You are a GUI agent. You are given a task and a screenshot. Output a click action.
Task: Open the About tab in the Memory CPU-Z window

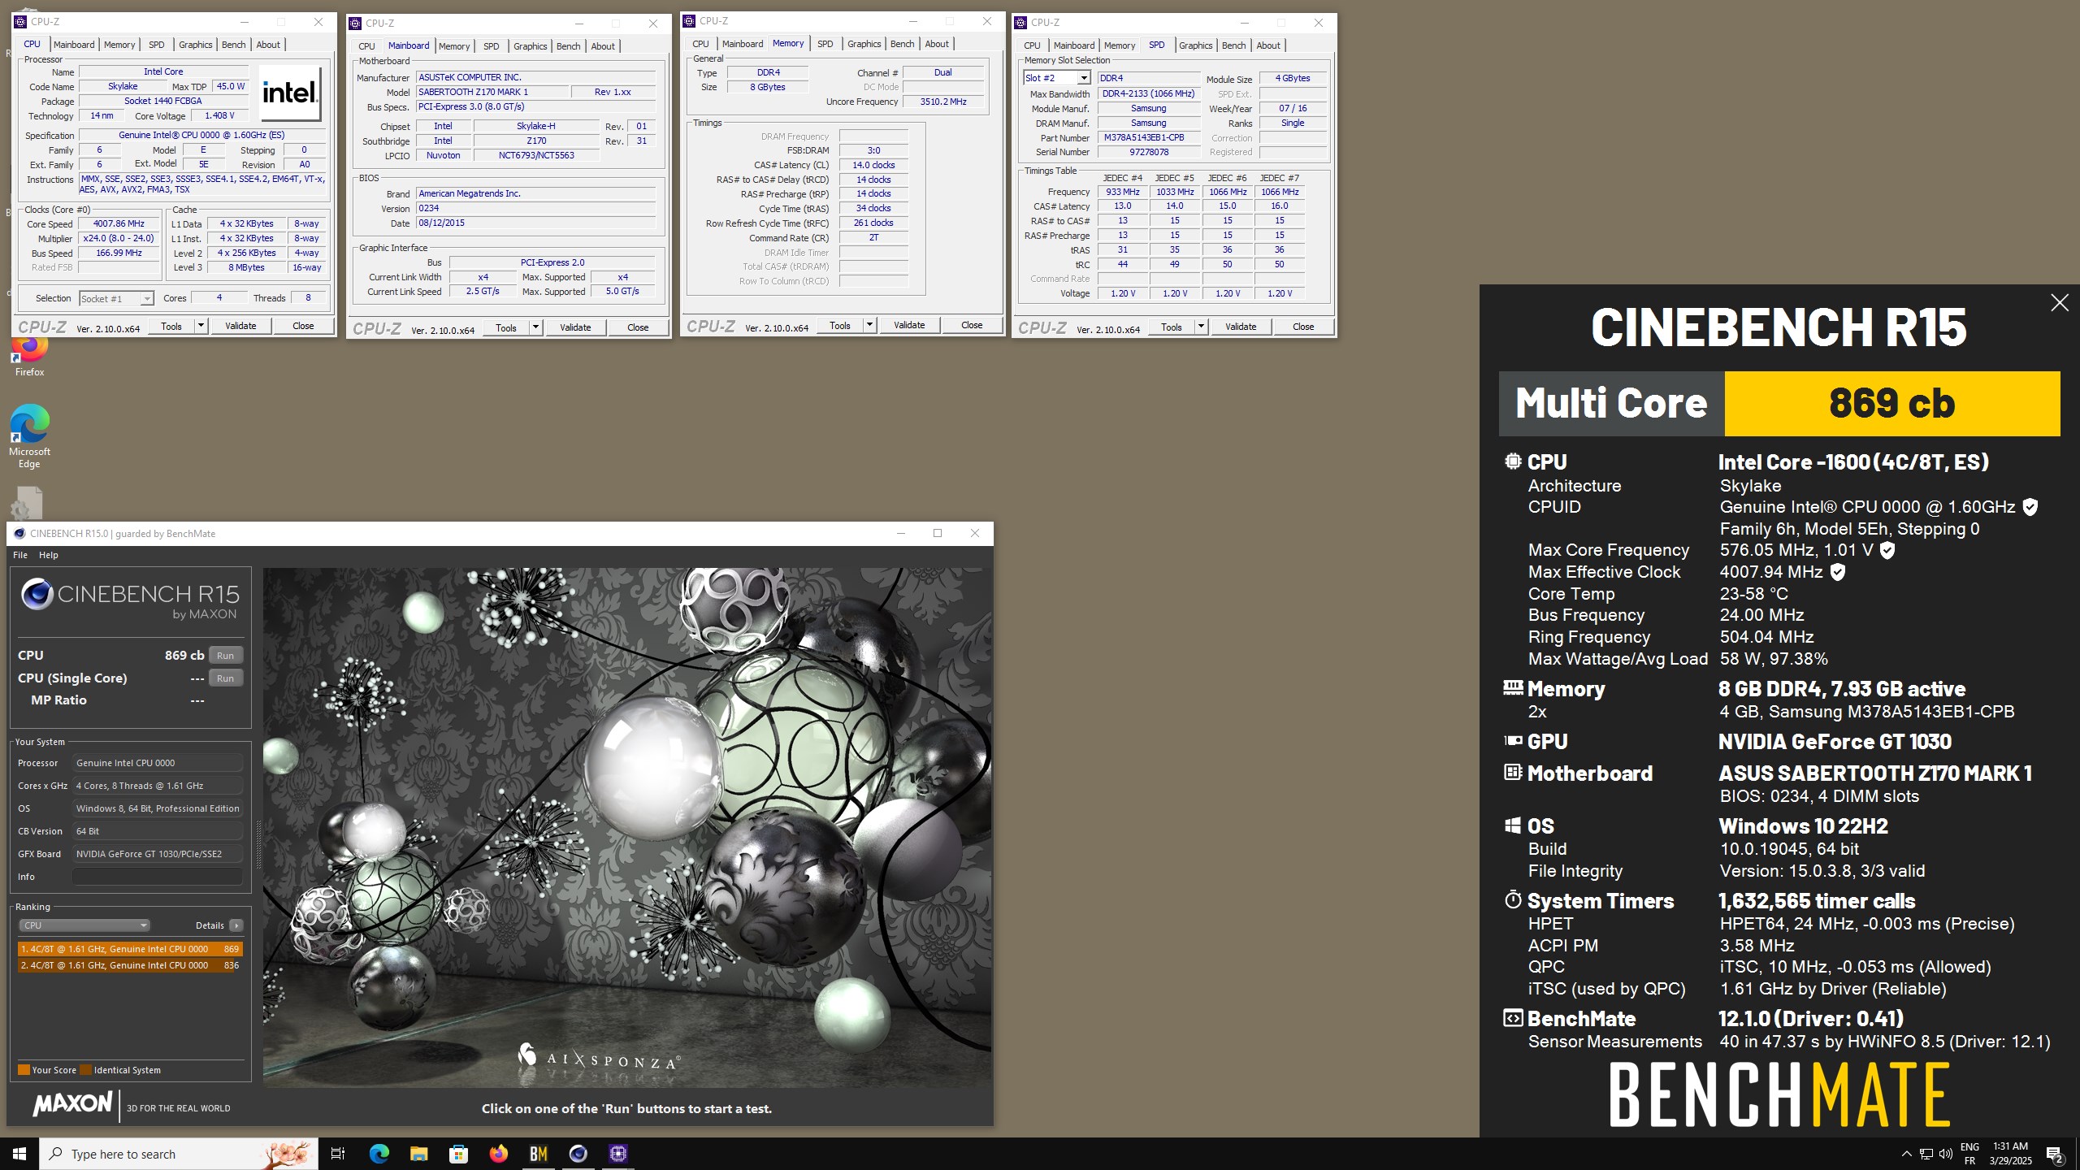point(936,44)
